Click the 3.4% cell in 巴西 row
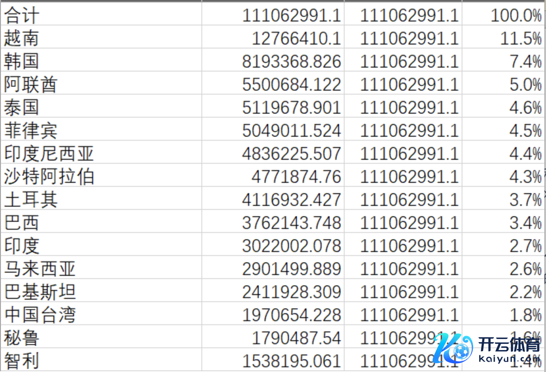546x372 pixels. click(x=525, y=223)
